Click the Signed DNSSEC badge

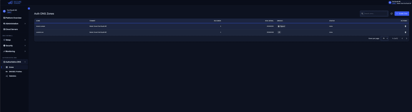[281, 26]
